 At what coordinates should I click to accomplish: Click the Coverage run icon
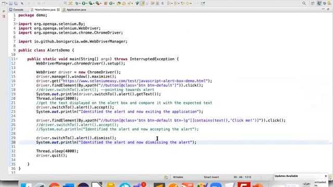click(x=91, y=3)
